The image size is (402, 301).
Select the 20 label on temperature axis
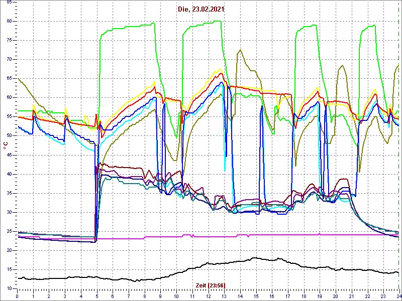pyautogui.click(x=9, y=250)
